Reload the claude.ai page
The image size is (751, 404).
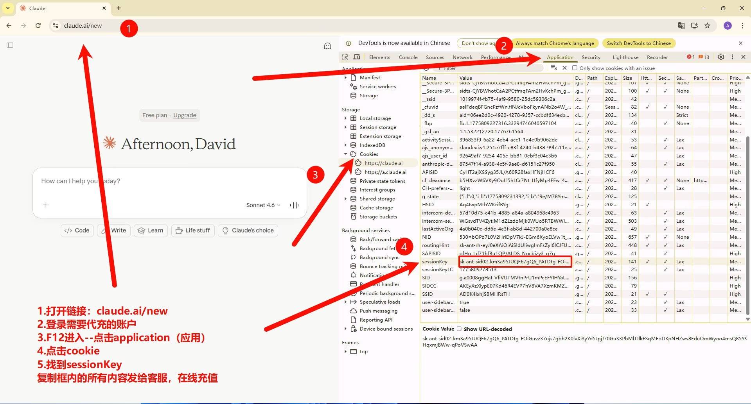pyautogui.click(x=38, y=25)
